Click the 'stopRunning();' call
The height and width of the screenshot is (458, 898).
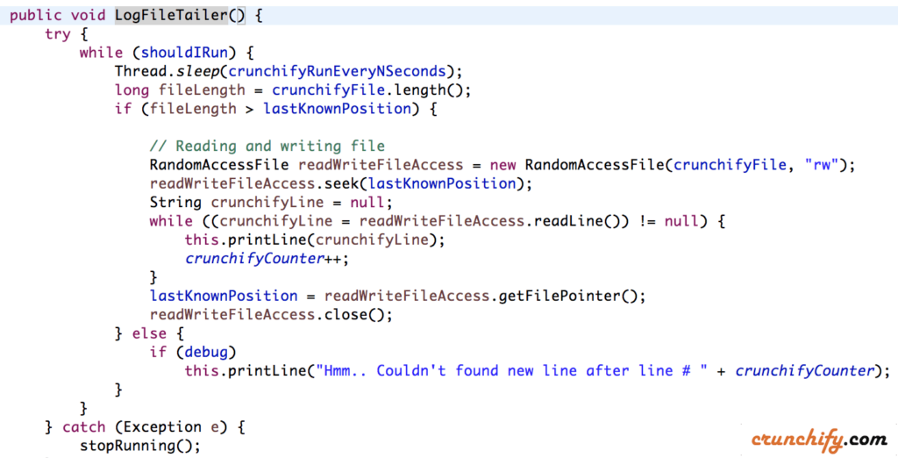coord(140,446)
